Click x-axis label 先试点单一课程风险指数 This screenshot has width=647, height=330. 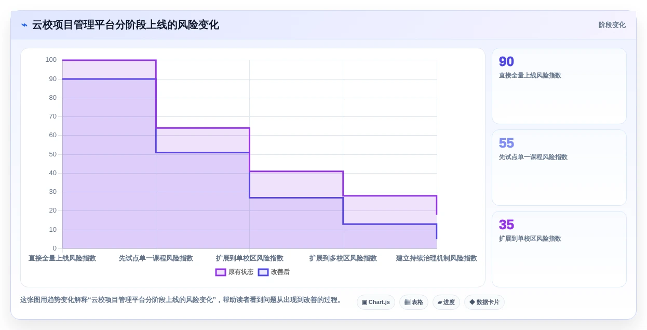coord(156,258)
